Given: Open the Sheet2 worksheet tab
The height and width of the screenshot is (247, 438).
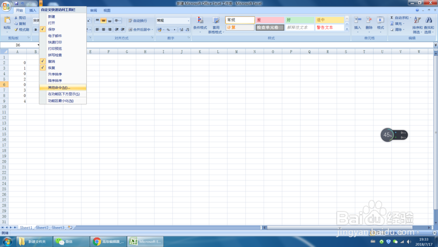Looking at the screenshot, I should coord(42,228).
